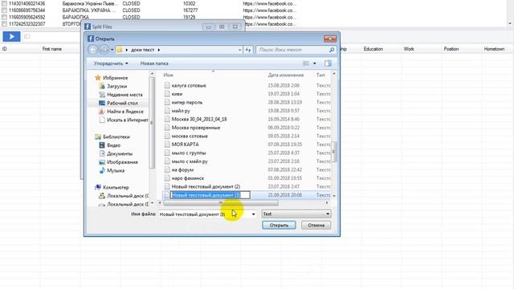The width and height of the screenshot is (514, 289).
Task: Check the box for row 116605905624592
Action: (x=4, y=17)
